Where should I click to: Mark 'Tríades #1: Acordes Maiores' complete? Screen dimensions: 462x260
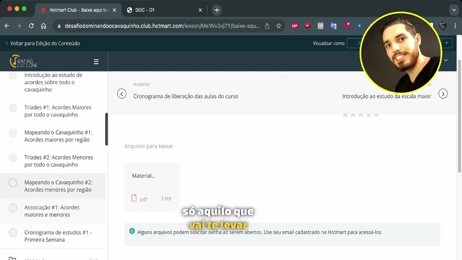coord(13,108)
